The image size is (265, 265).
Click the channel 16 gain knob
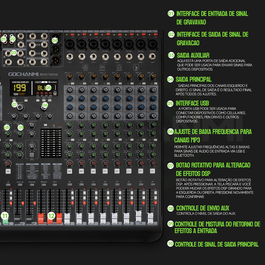pyautogui.click(x=153, y=76)
